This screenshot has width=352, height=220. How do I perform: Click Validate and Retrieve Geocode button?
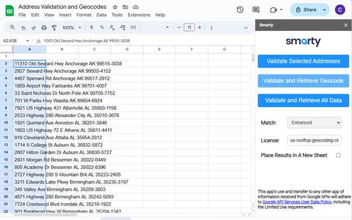coord(303,81)
